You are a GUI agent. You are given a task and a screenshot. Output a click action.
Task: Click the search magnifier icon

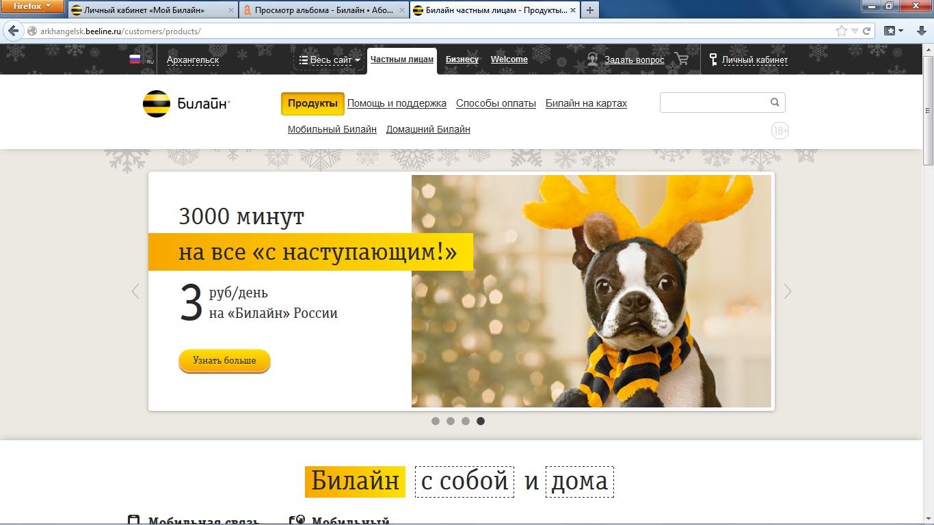(x=775, y=103)
